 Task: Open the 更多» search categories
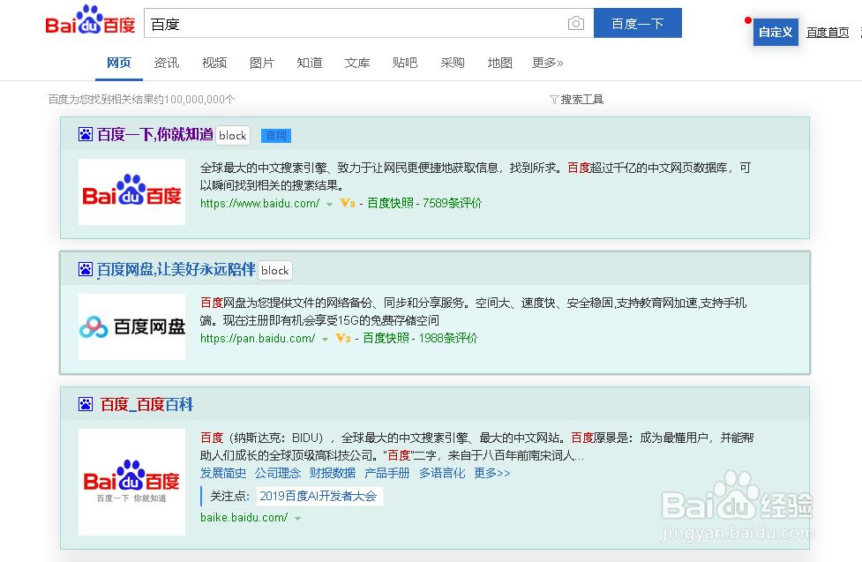pyautogui.click(x=548, y=63)
